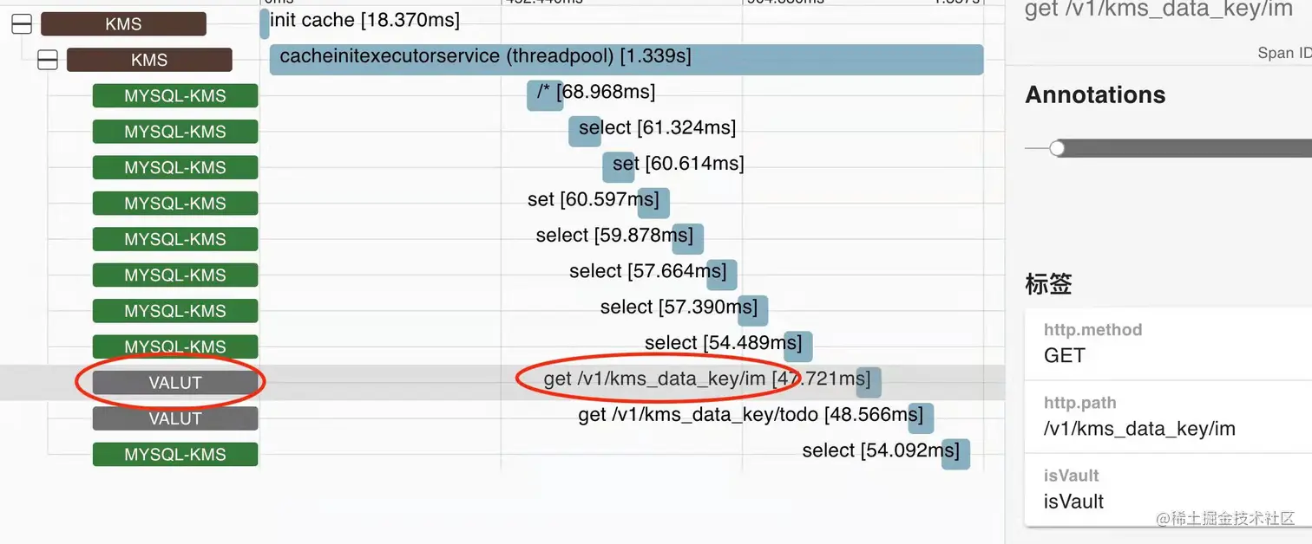Click the init cache span bar
Viewport: 1312px width, 544px height.
(265, 23)
